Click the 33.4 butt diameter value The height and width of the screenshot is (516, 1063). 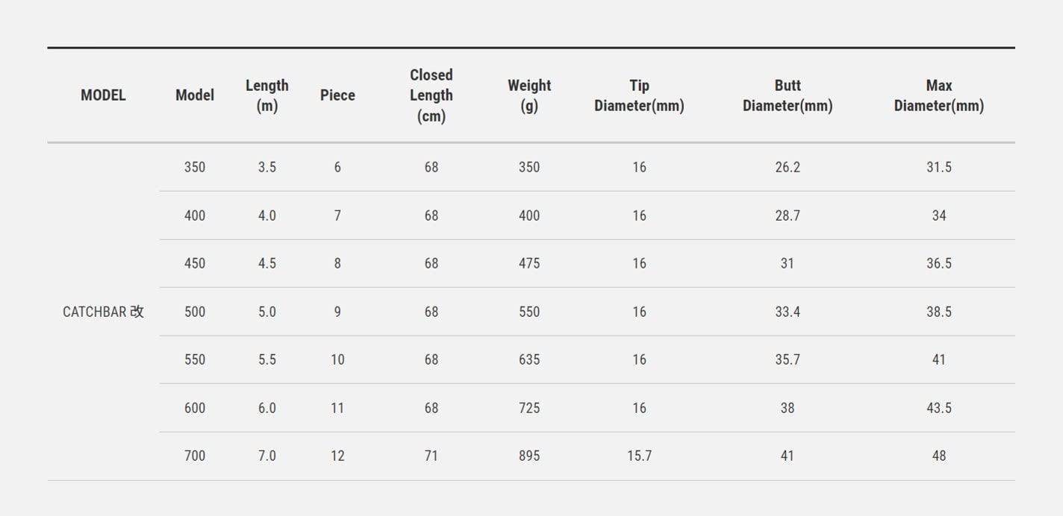pyautogui.click(x=787, y=312)
